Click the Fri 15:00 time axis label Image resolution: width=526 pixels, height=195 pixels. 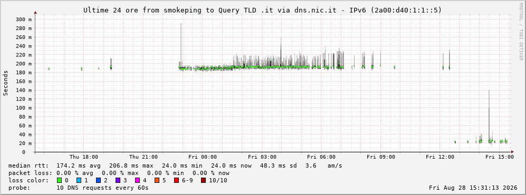[500, 157]
